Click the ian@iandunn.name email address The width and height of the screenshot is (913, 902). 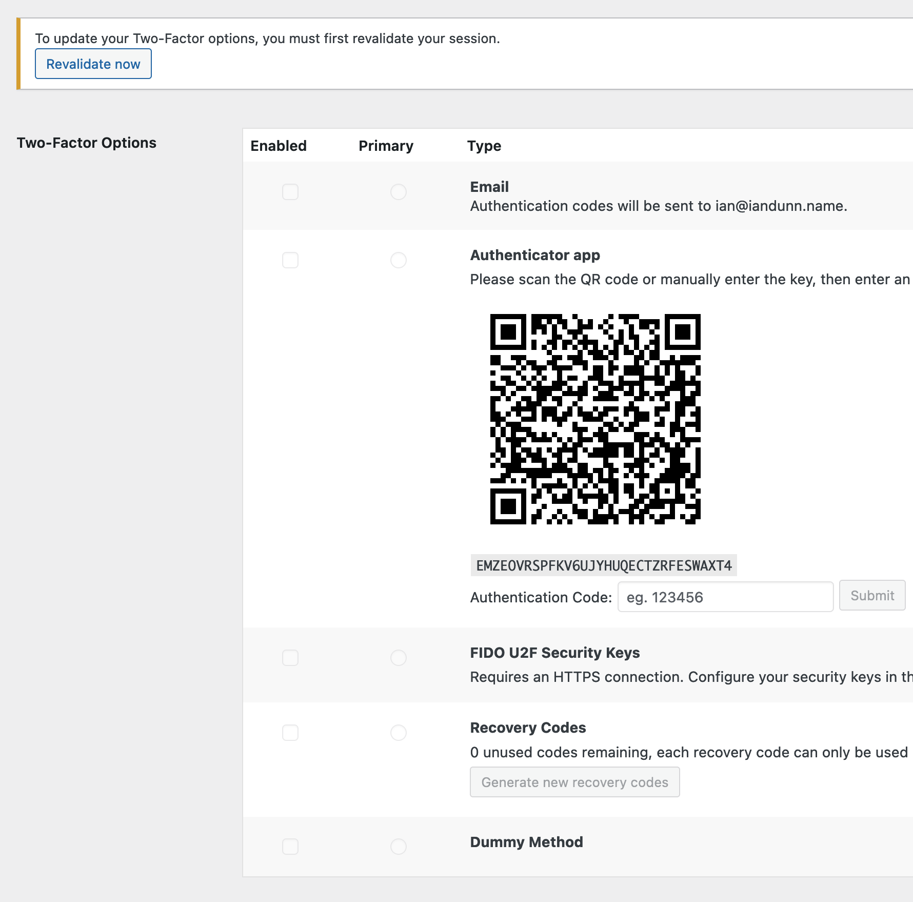(x=780, y=206)
